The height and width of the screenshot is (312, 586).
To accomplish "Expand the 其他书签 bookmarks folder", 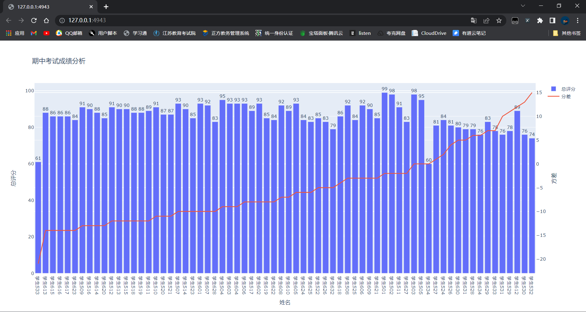I will (x=567, y=33).
